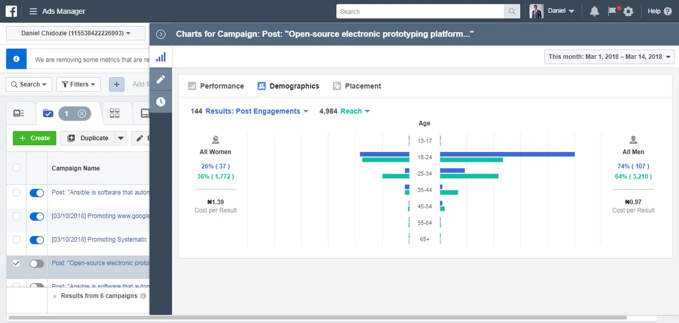Click in the top Search field

pos(420,11)
